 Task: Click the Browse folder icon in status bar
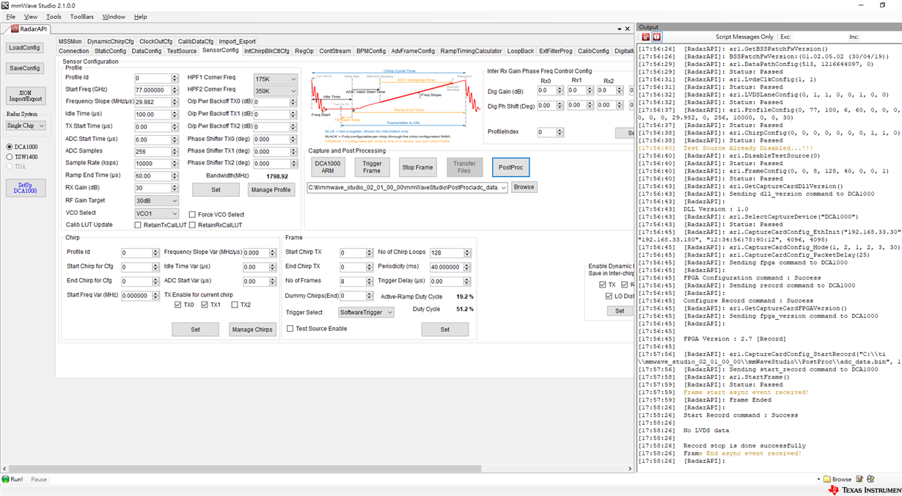coord(827,479)
